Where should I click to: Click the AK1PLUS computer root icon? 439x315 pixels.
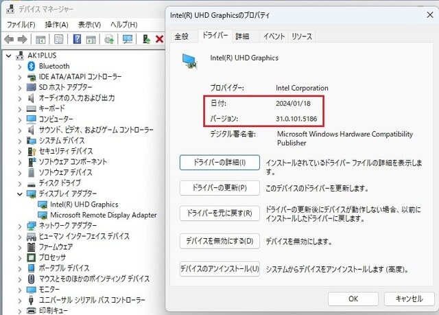[20, 56]
